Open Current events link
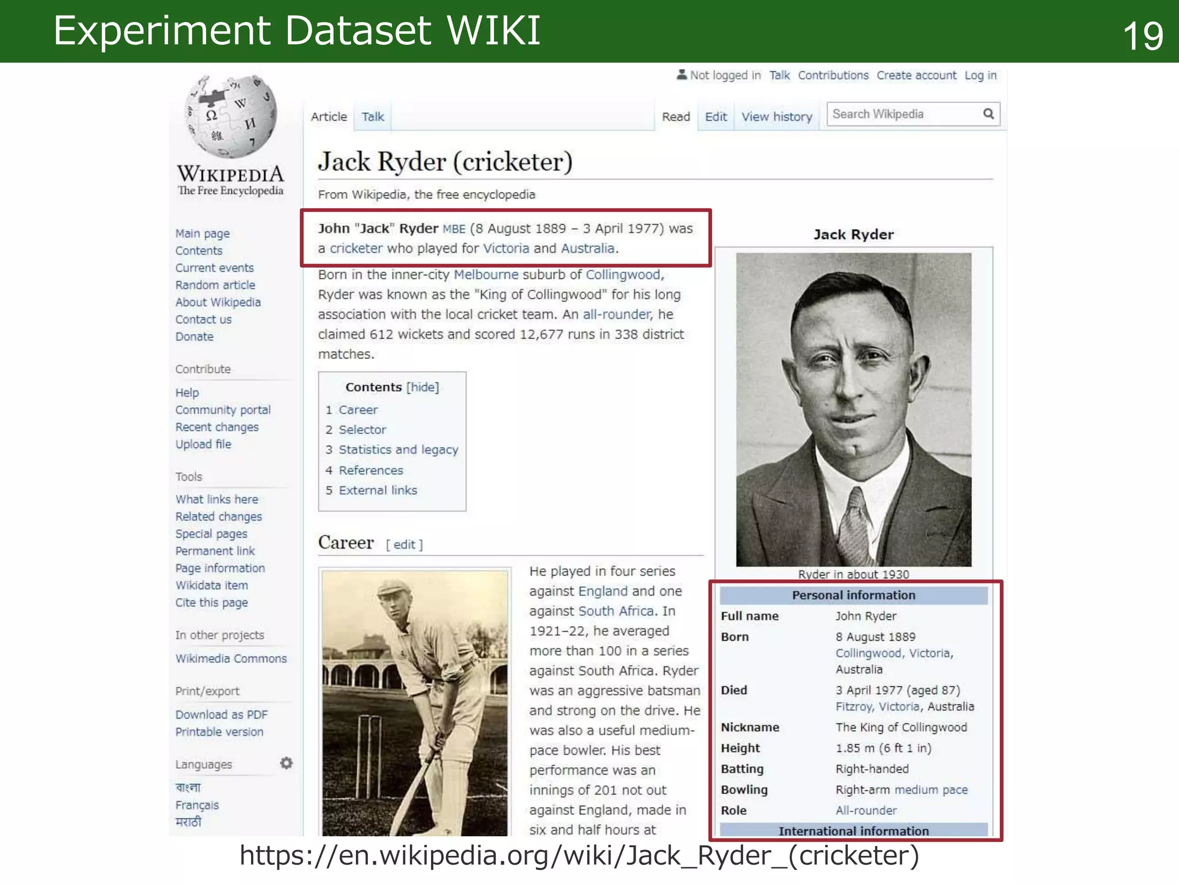The height and width of the screenshot is (884, 1179). [x=215, y=268]
